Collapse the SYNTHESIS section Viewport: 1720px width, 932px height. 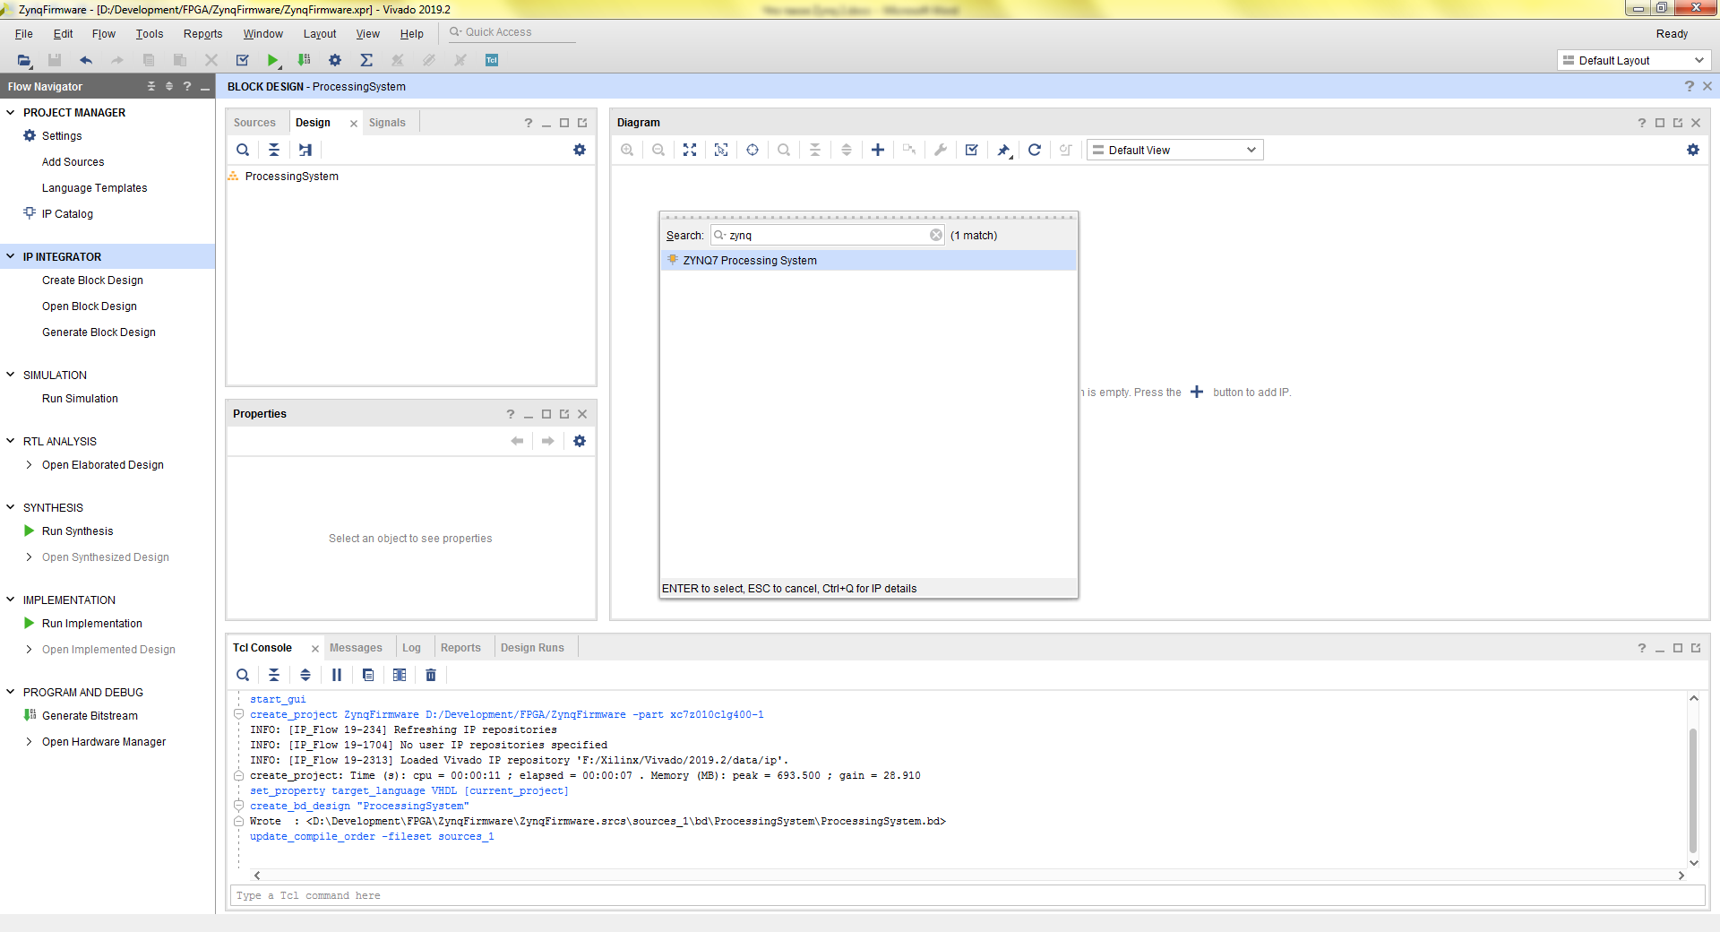pos(11,507)
